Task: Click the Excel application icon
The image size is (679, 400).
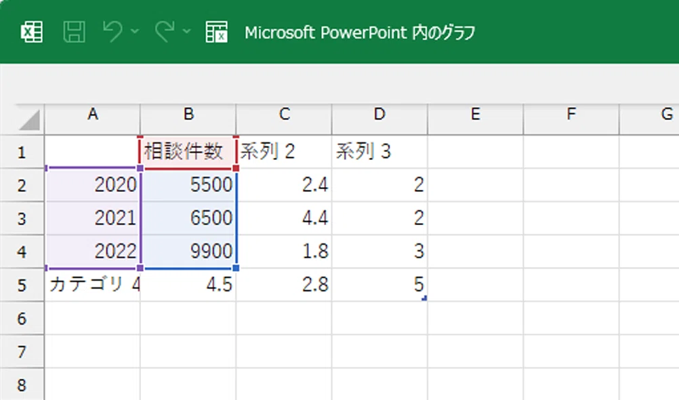Action: (x=32, y=32)
